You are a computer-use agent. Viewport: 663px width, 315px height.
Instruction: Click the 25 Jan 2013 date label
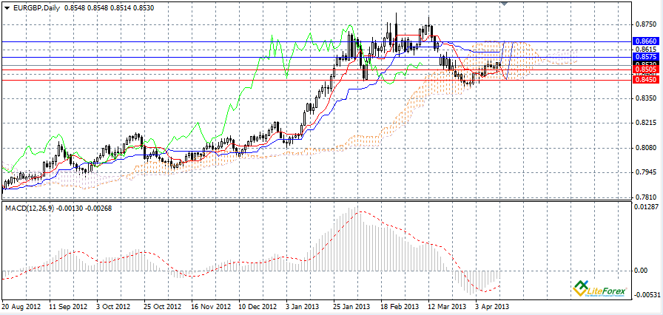(x=351, y=305)
